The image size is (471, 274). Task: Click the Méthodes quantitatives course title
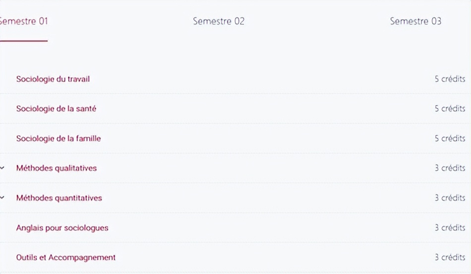(x=59, y=198)
